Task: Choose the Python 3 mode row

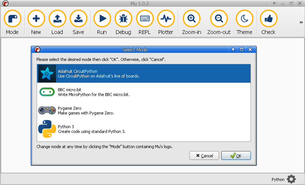Action: pos(144,129)
